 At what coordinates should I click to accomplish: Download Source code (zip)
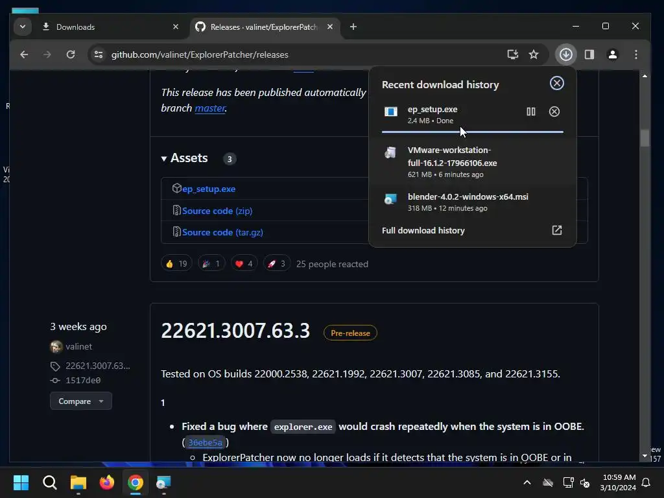(x=217, y=211)
